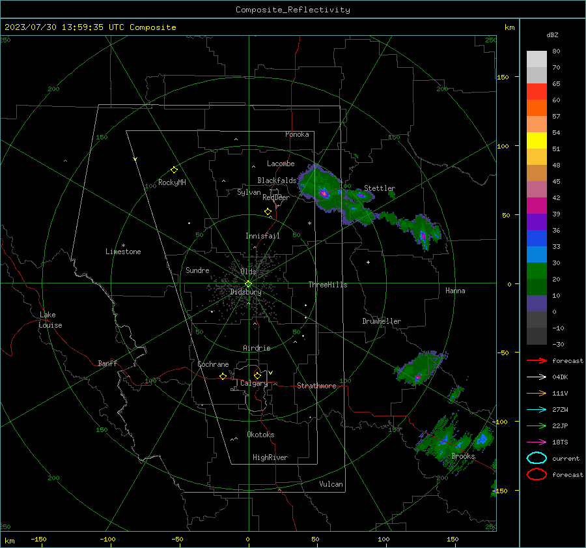Select the orange 111V arrow icon
586x548 pixels.
pos(537,393)
